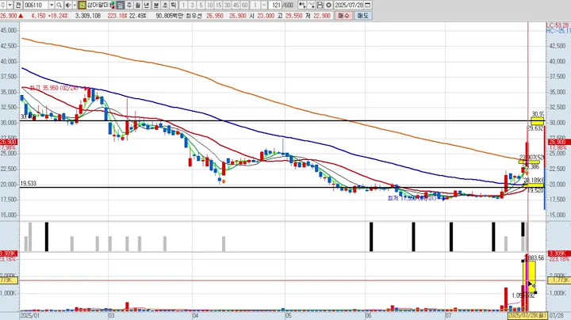Click the small colored marker beside stock name
Screen dimensions: 571x320
[113, 5]
